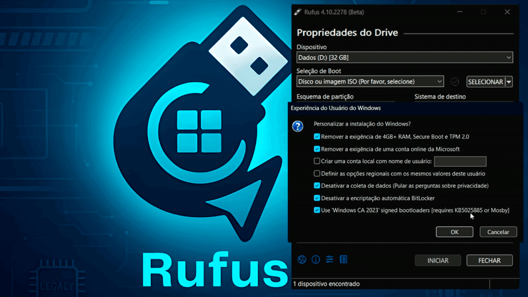Check Definir as opções regionais checkbox
The width and height of the screenshot is (528, 297).
point(316,173)
